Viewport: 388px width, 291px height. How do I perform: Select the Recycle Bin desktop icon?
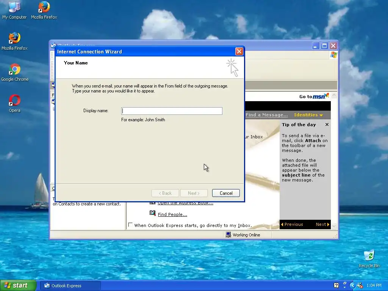pyautogui.click(x=369, y=259)
